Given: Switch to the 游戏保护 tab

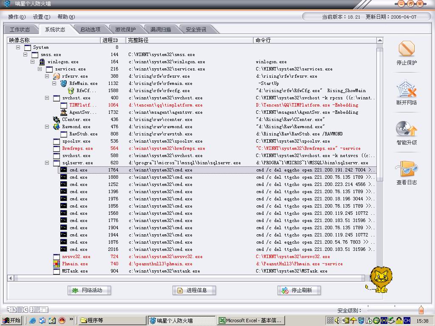Looking at the screenshot, I should pyautogui.click(x=125, y=29).
